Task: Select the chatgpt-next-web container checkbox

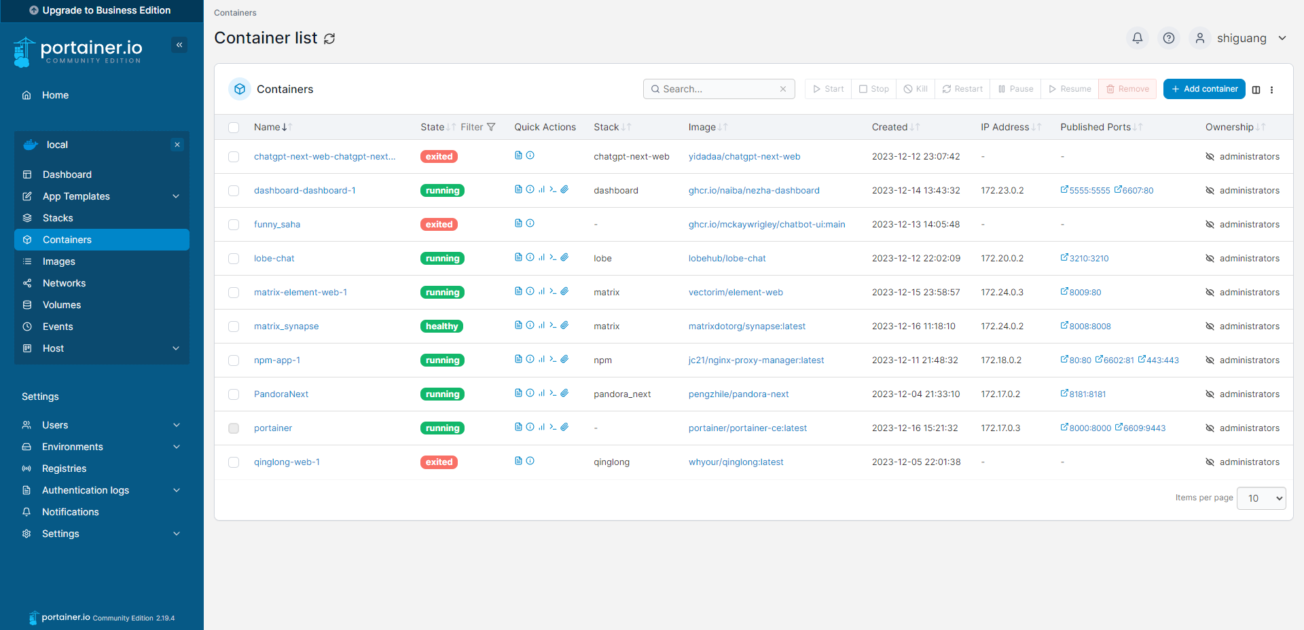Action: [234, 157]
